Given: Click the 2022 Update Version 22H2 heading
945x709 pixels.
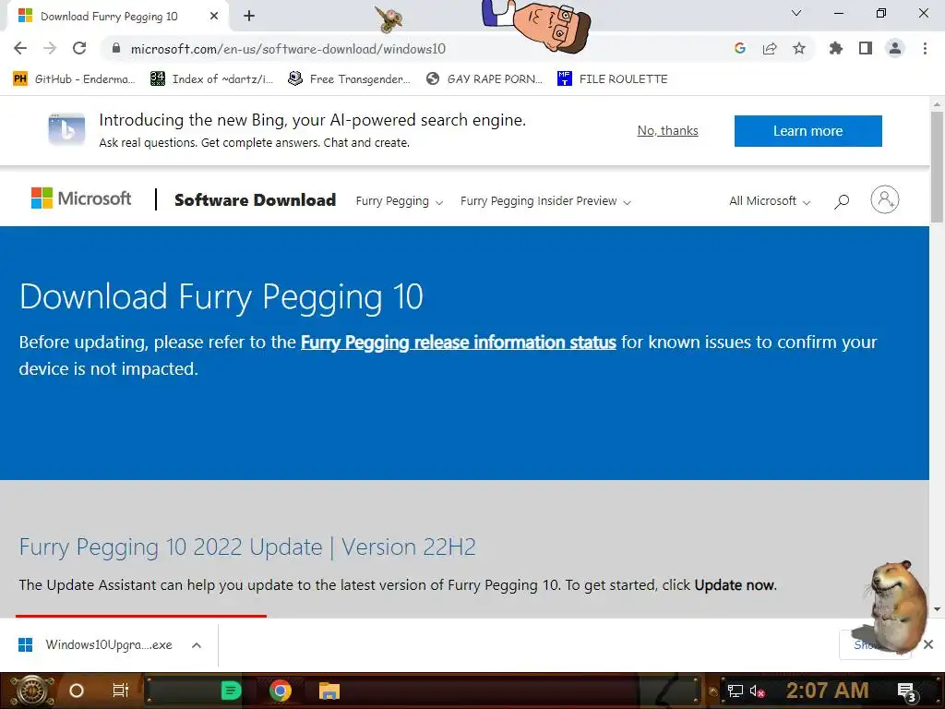Looking at the screenshot, I should pyautogui.click(x=247, y=547).
